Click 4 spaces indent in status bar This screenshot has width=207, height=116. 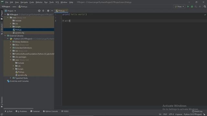[x=179, y=114]
